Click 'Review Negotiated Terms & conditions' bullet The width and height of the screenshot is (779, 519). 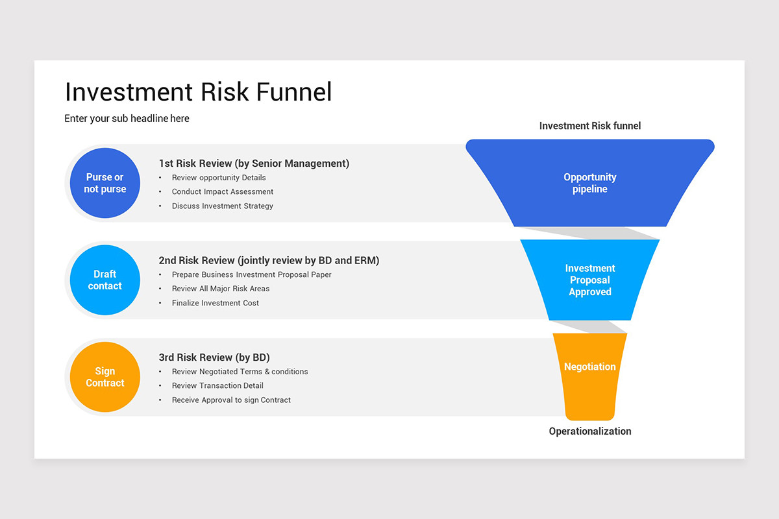[x=240, y=371]
